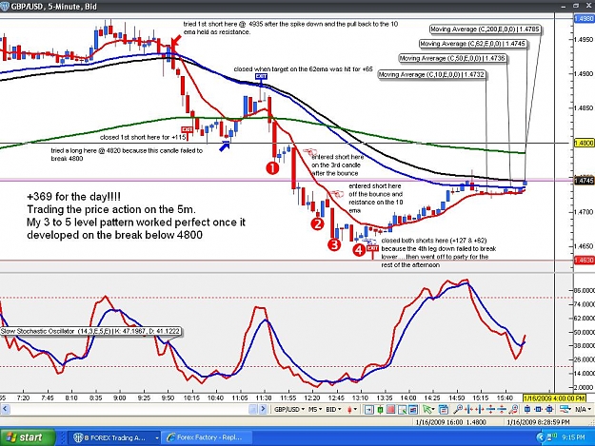The image size is (595, 446).
Task: Click the tray expand arrow icon
Action: point(541,437)
